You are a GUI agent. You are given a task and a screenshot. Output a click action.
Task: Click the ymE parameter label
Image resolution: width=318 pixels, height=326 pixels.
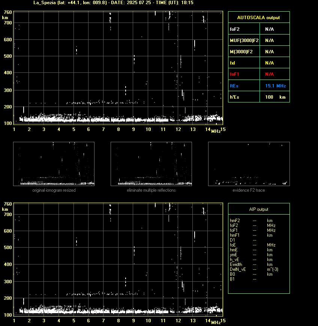tap(233, 255)
